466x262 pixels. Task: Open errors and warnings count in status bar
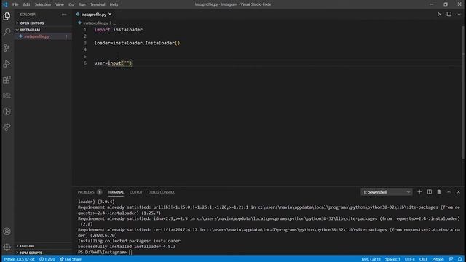coord(47,259)
